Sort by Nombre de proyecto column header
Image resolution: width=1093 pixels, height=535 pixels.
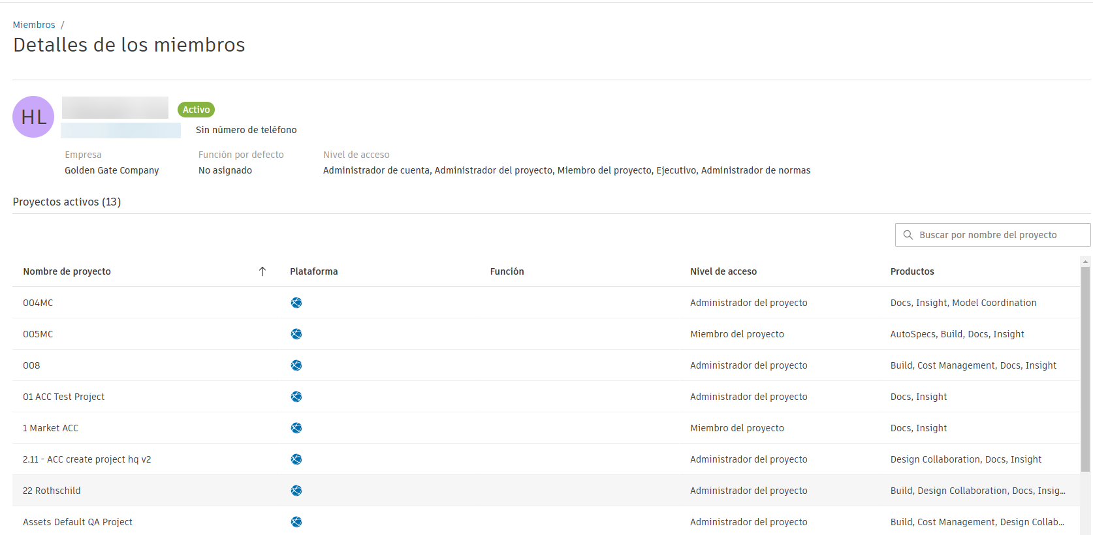[x=67, y=271]
